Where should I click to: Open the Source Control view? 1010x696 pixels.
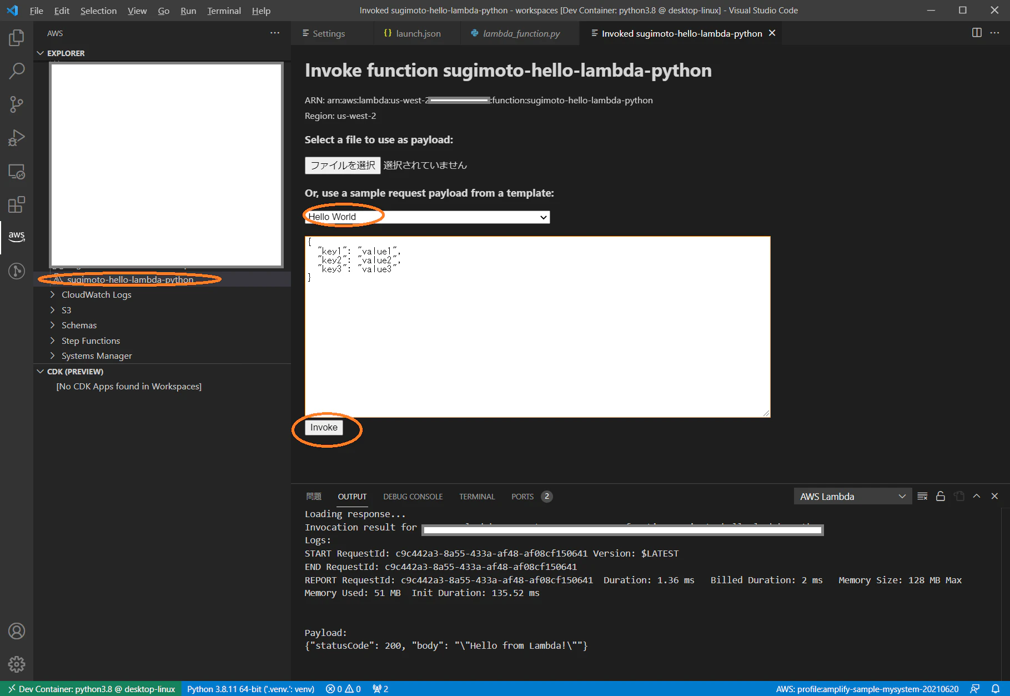point(17,104)
